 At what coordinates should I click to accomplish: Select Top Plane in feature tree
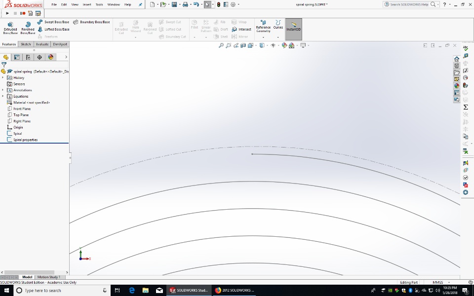pos(21,115)
